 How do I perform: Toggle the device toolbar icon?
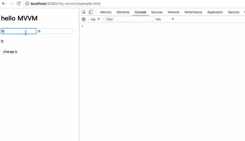tap(91, 12)
